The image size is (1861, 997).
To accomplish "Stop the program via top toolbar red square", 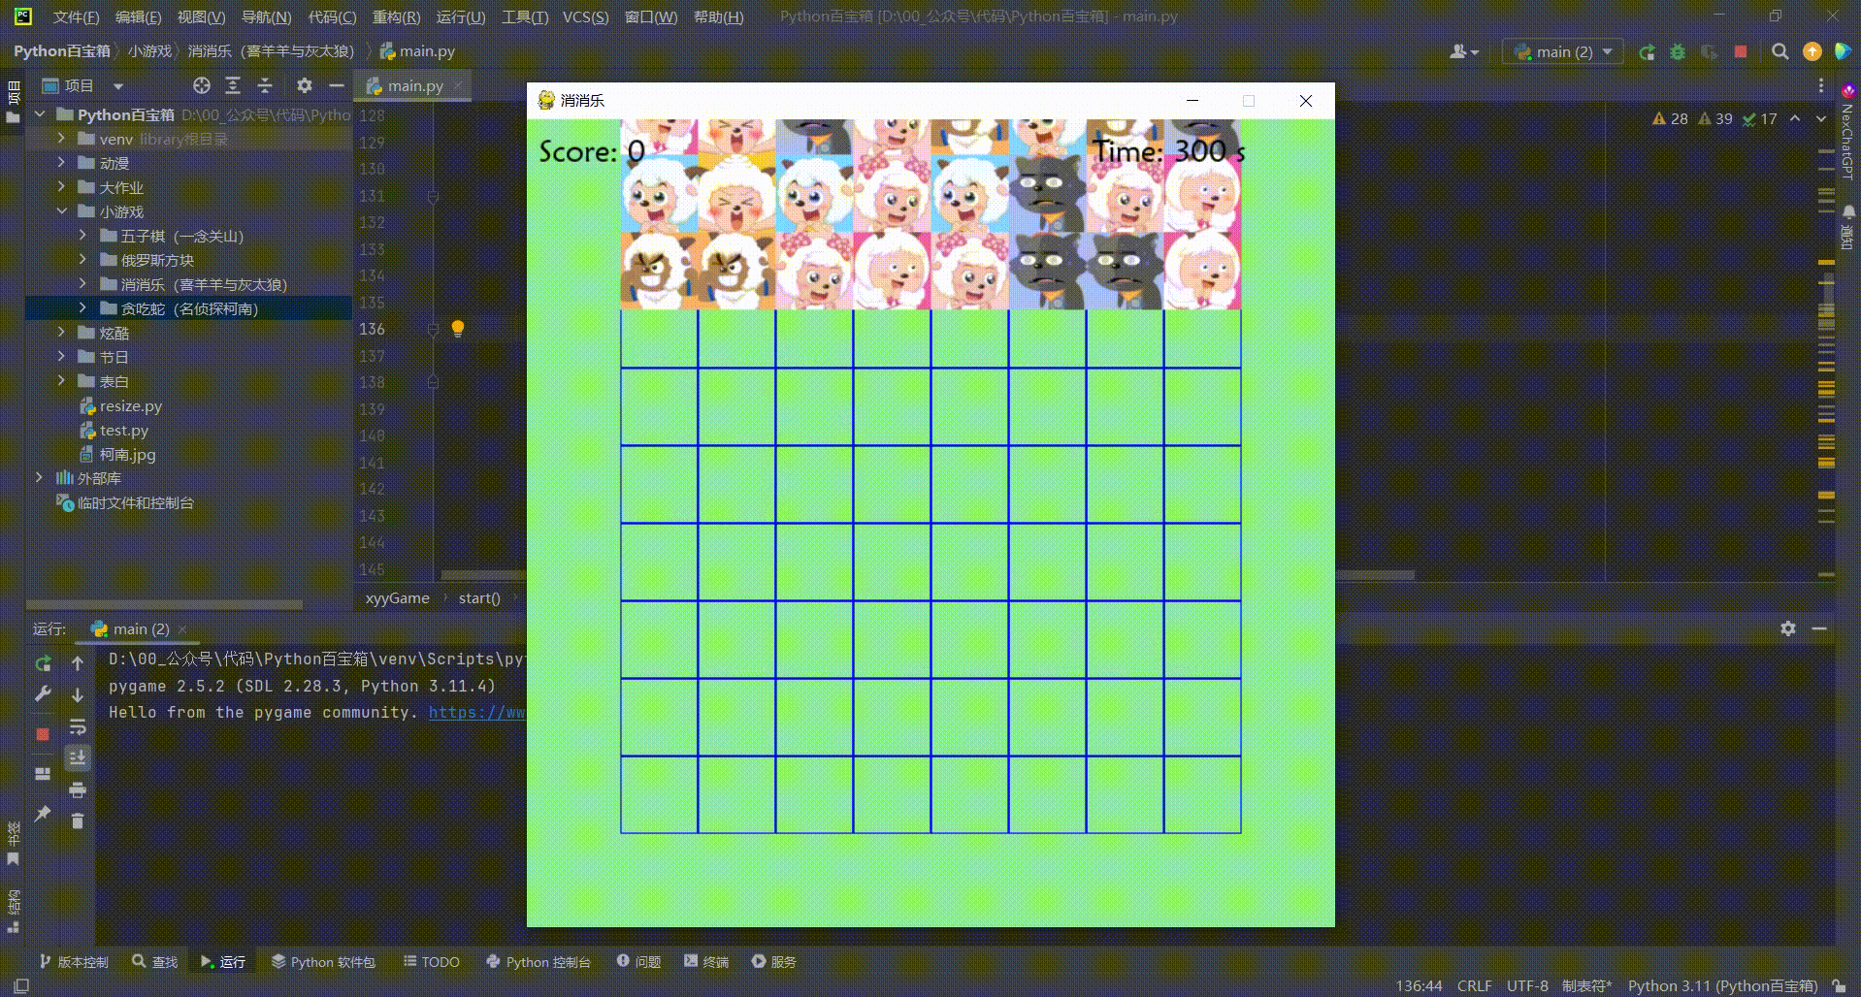I will 1741,52.
